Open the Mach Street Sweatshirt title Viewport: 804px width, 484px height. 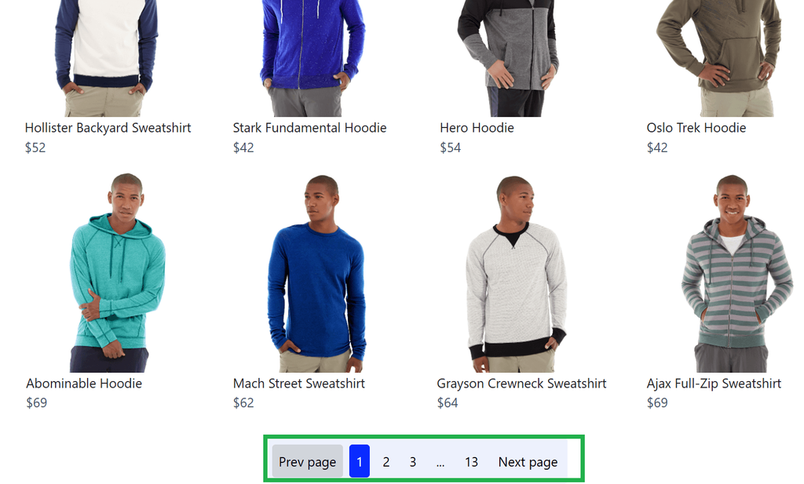coord(299,383)
